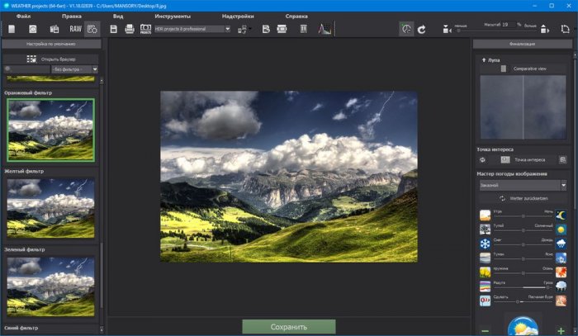Screen dimensions: 578x336
Task: Expand the Заказной weather preset dropdown
Action: (524, 186)
